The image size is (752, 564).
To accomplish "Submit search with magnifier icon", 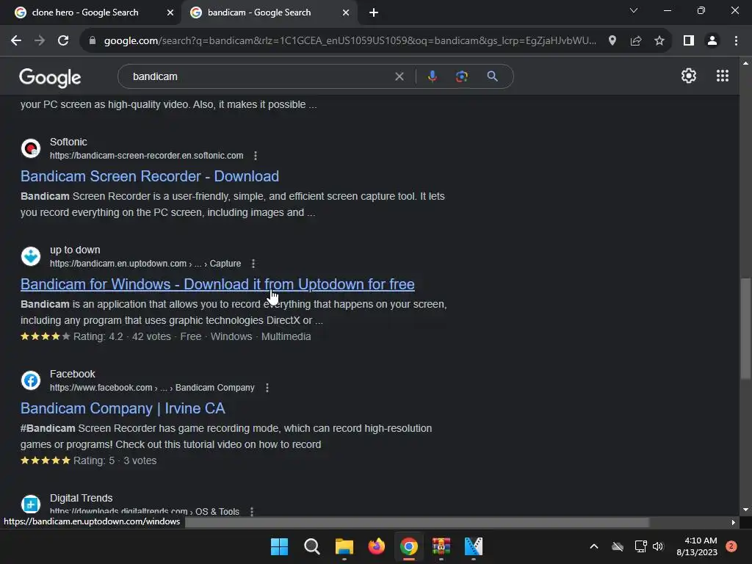I will coord(492,76).
